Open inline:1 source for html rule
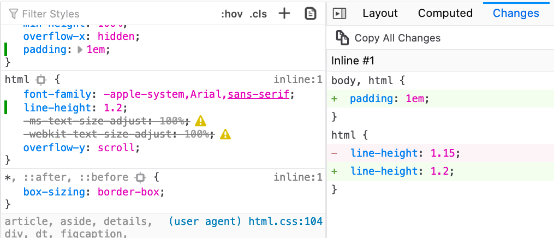The width and height of the screenshot is (554, 238). pos(298,80)
